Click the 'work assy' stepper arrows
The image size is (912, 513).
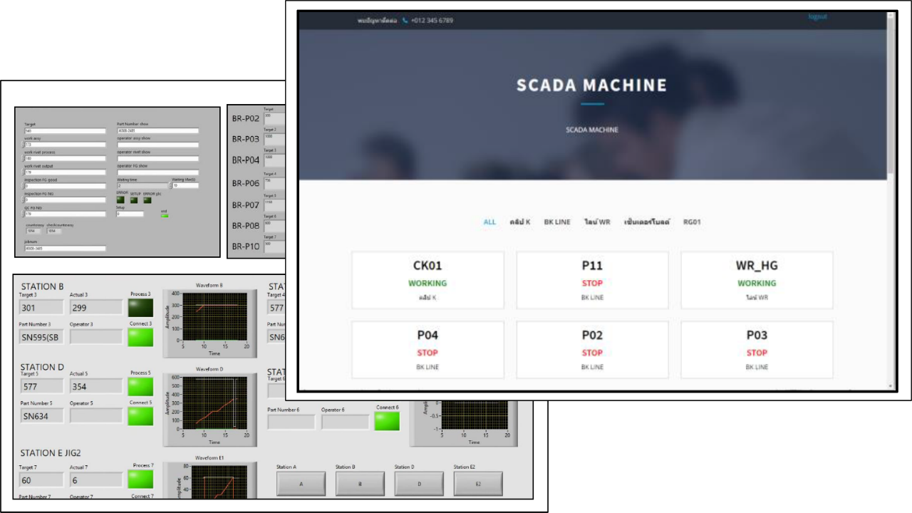[x=23, y=145]
